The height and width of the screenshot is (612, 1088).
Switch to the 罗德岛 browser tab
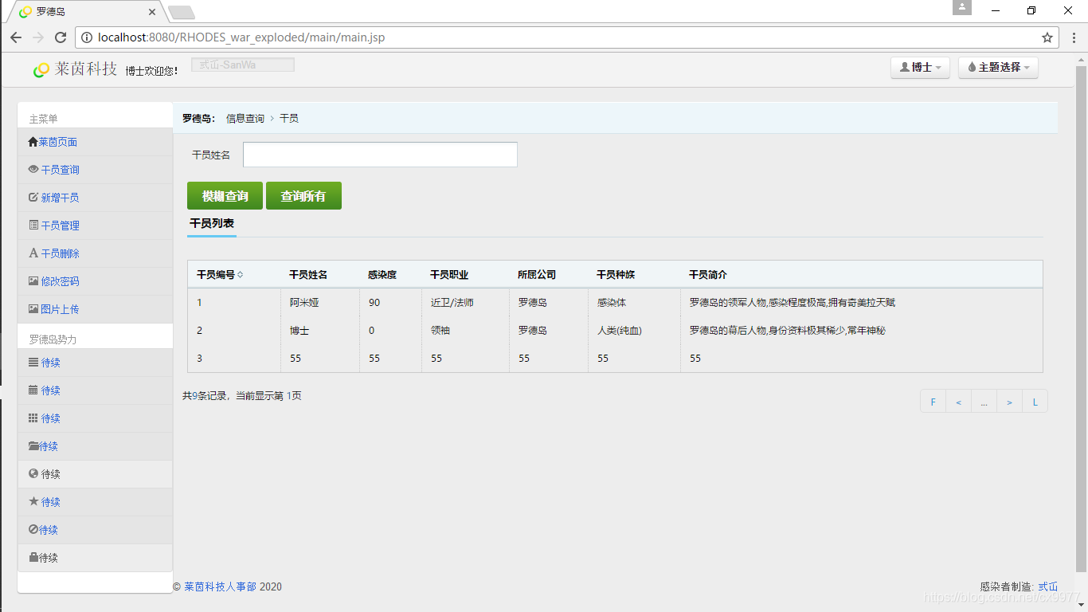pos(86,12)
